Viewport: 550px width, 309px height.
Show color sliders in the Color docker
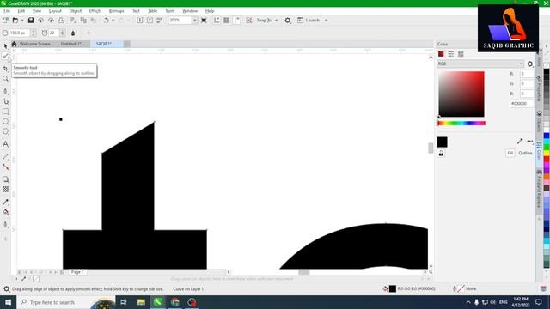450,54
